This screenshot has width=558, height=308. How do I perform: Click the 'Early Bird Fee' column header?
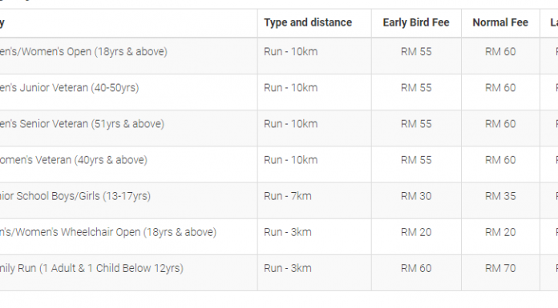click(416, 22)
